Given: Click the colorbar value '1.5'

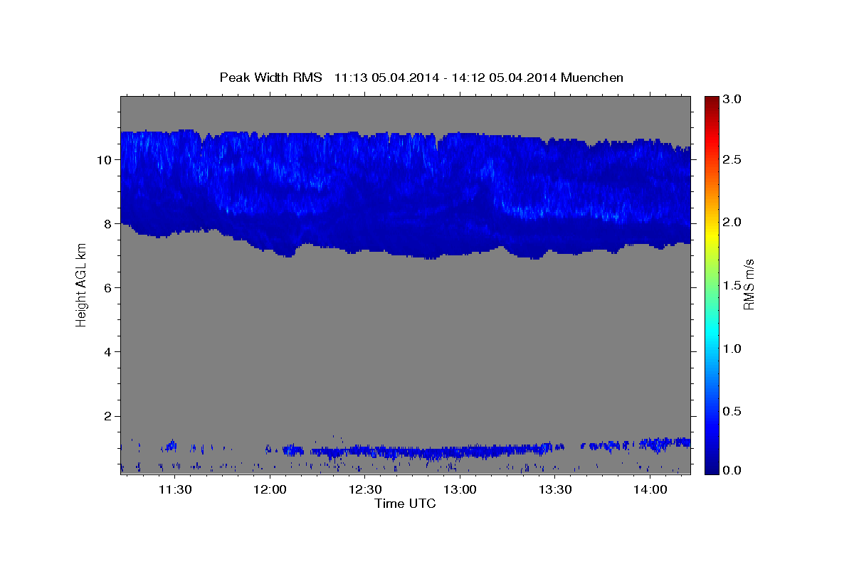Looking at the screenshot, I should [732, 285].
